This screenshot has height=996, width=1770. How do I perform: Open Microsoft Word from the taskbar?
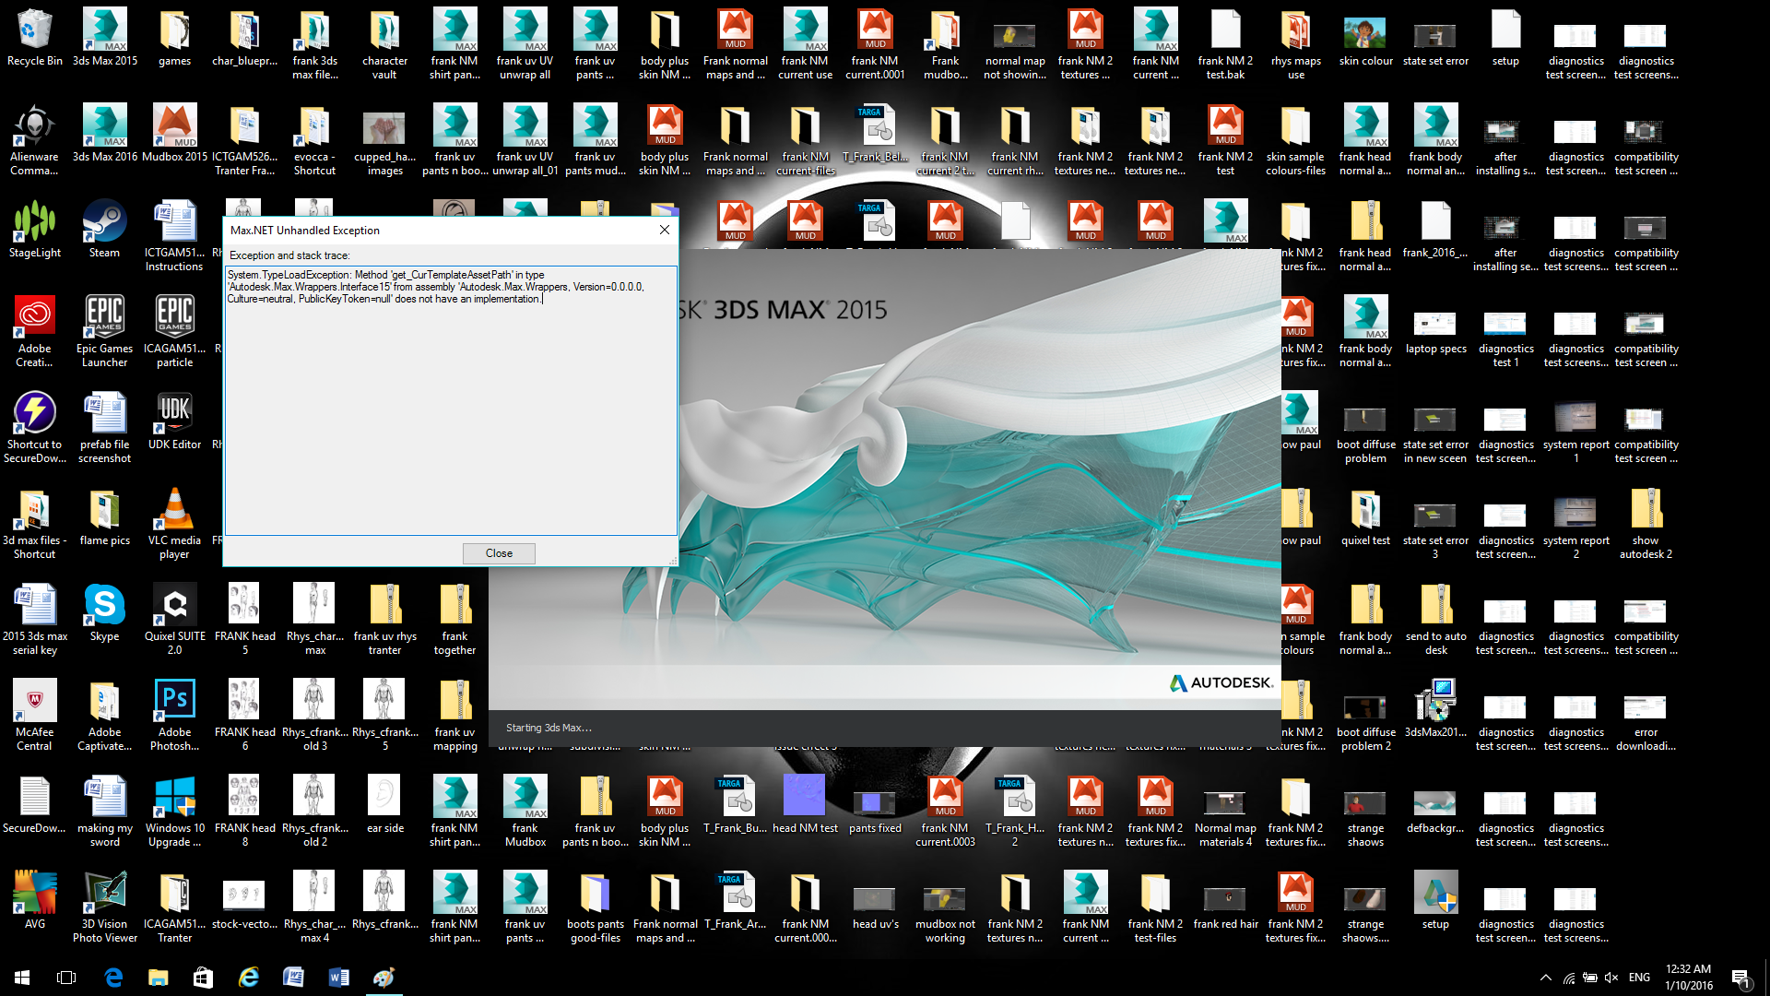point(338,977)
